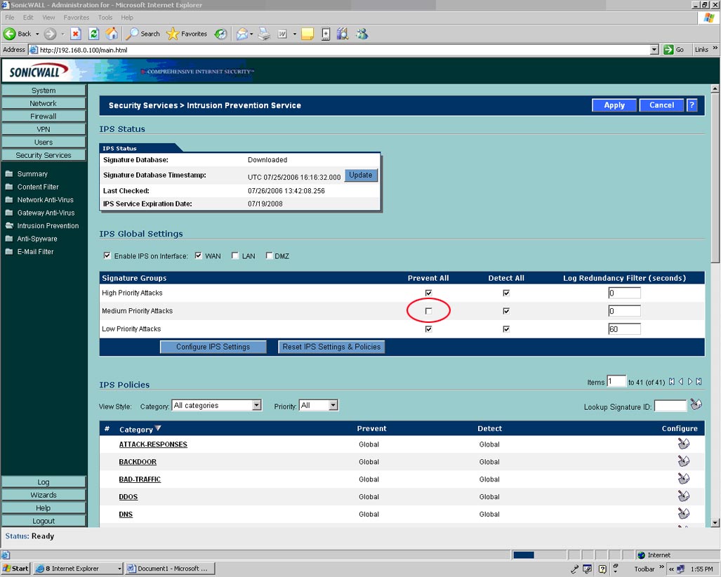Viewport: 721px width, 577px height.
Task: Open the address bar history dropdown
Action: click(x=654, y=50)
